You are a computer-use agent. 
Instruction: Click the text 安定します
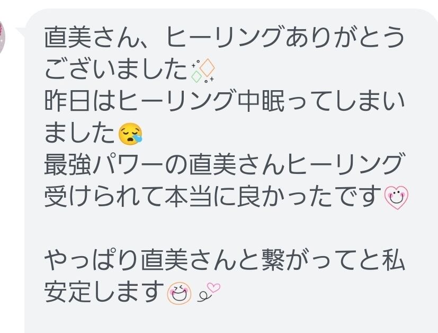pos(105,293)
